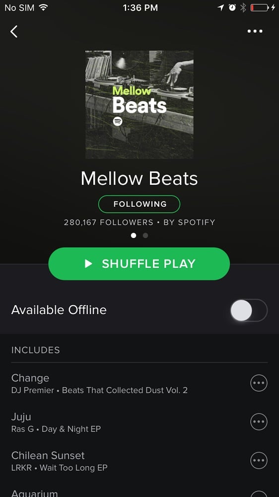Tap the Bluetooth status bar icon
This screenshot has width=279, height=497.
click(x=243, y=7)
